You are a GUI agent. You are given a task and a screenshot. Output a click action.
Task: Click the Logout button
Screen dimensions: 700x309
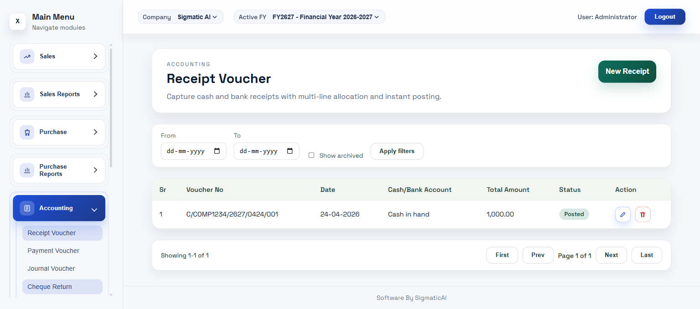point(665,17)
